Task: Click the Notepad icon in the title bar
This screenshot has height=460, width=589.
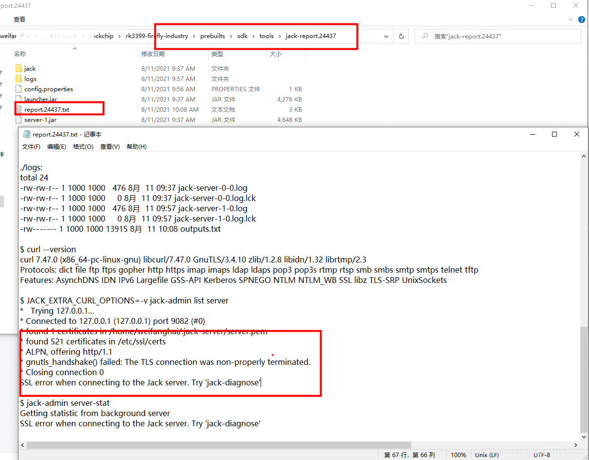Action: (x=26, y=134)
